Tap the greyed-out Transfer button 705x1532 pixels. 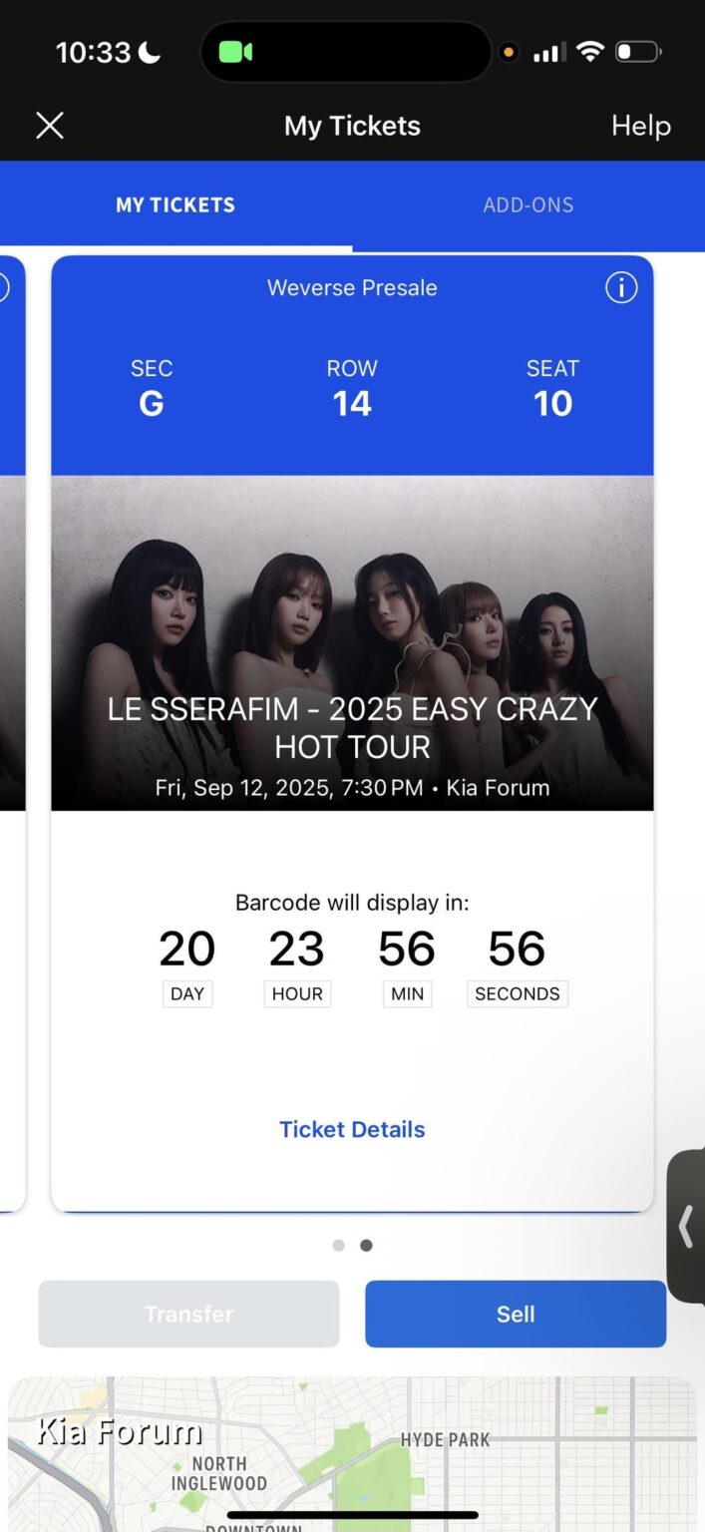(188, 1314)
